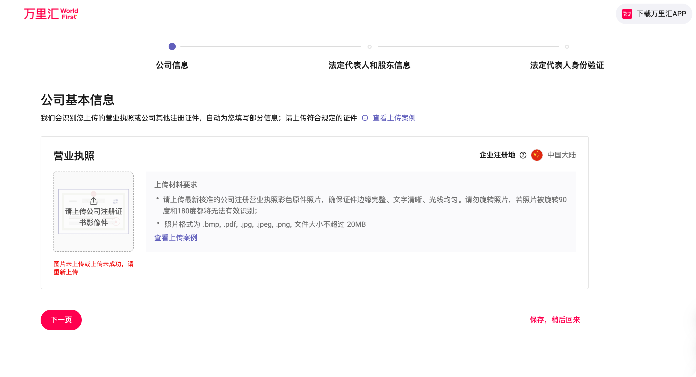
Task: Click the 法定代表人身份验证 step dot
Action: click(x=567, y=47)
